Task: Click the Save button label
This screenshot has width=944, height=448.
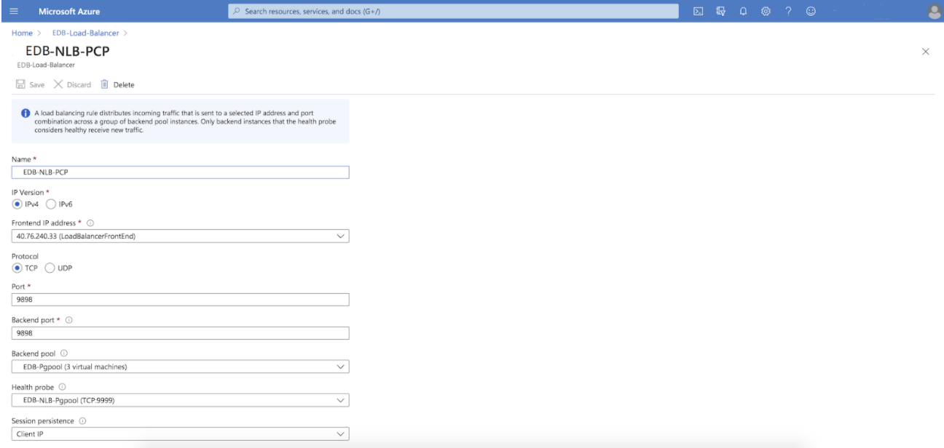Action: point(36,85)
